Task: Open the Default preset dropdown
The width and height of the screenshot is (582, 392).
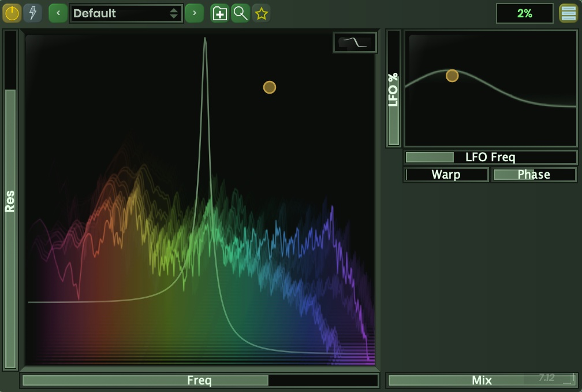Action: click(x=126, y=13)
